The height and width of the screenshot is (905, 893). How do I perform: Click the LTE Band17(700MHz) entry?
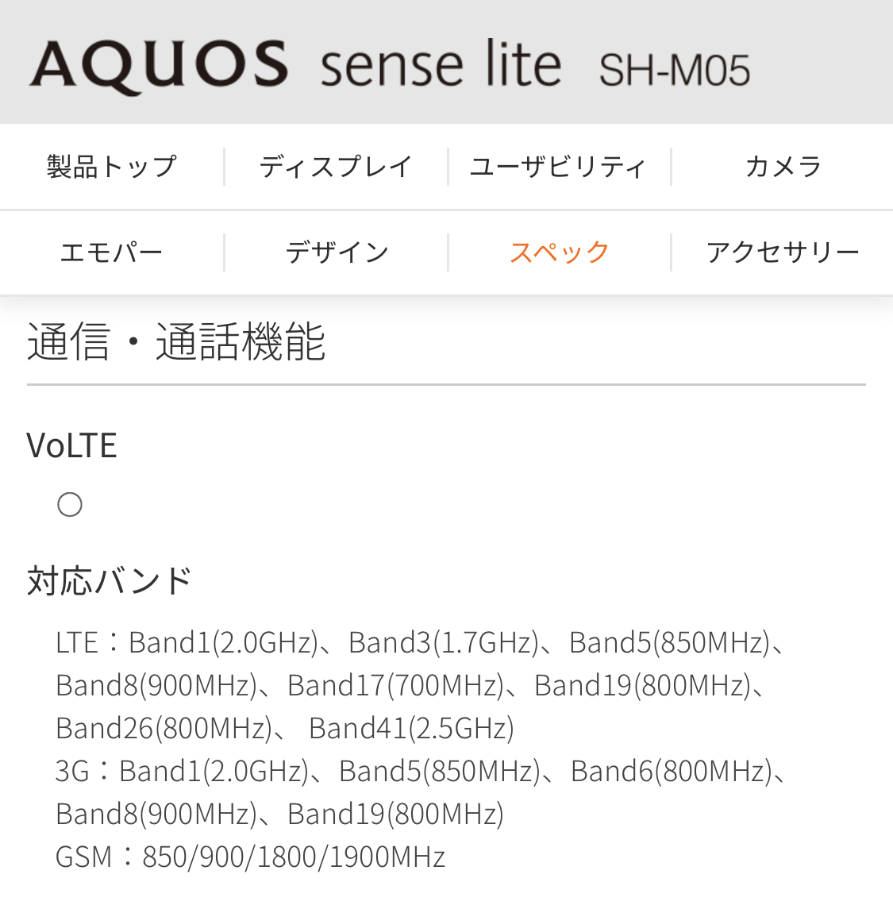point(395,685)
